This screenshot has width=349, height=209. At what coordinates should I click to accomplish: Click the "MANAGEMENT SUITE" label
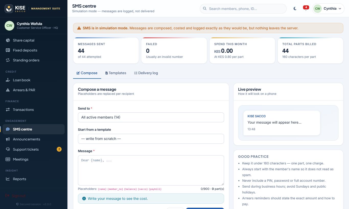click(46, 8)
